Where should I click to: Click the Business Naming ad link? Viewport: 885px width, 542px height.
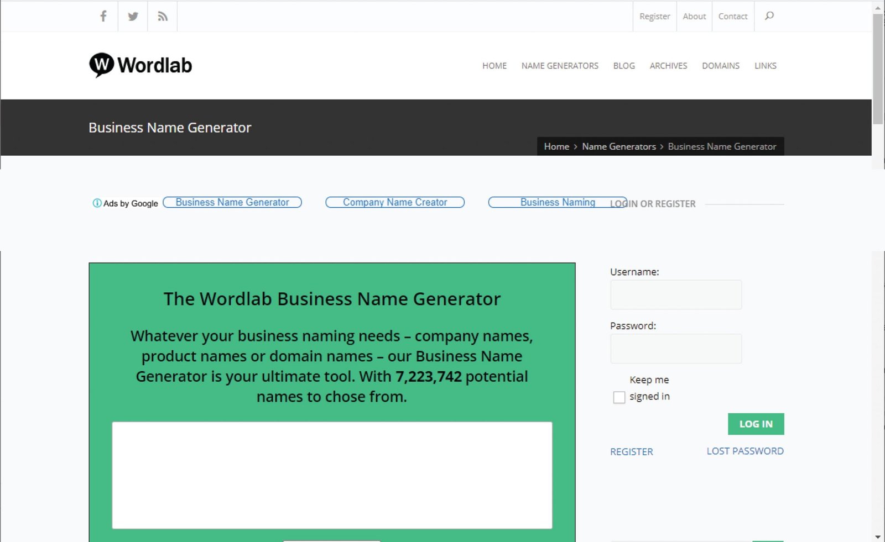pyautogui.click(x=558, y=202)
